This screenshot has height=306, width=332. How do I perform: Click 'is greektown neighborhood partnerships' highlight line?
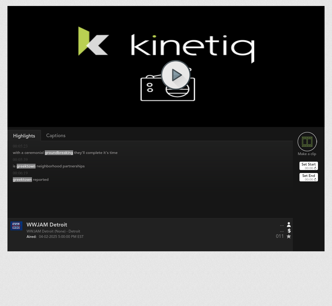click(x=49, y=166)
